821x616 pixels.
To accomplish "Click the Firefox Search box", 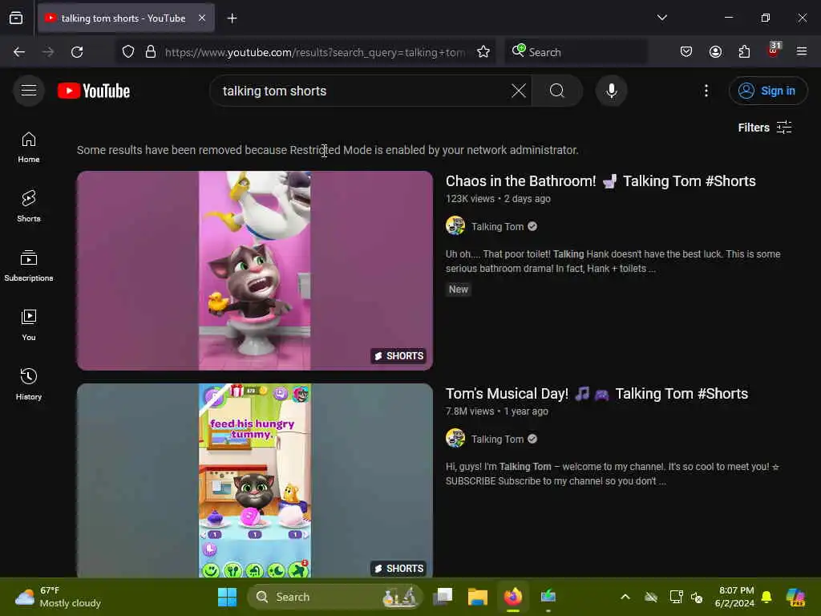I will pyautogui.click(x=576, y=52).
